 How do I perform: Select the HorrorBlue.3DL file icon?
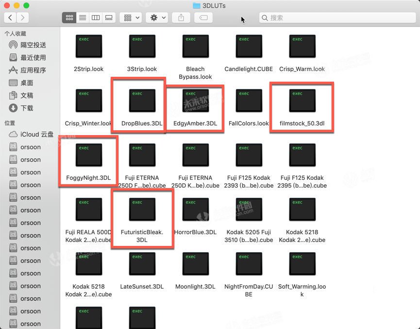click(196, 209)
